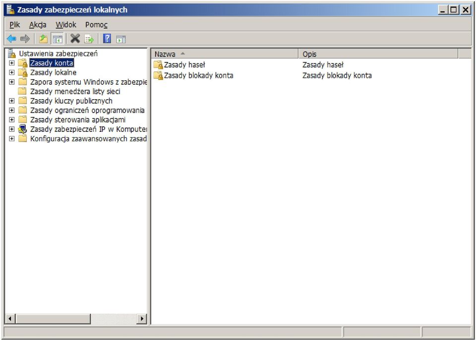Show or hide the action pane icon
476x340 pixels.
point(121,39)
